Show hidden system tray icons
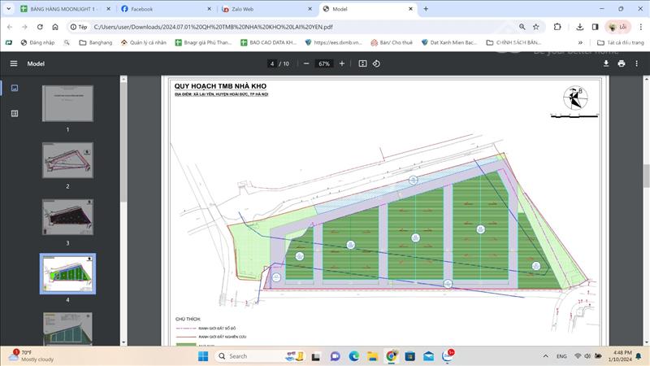This screenshot has width=650, height=366. [545, 356]
